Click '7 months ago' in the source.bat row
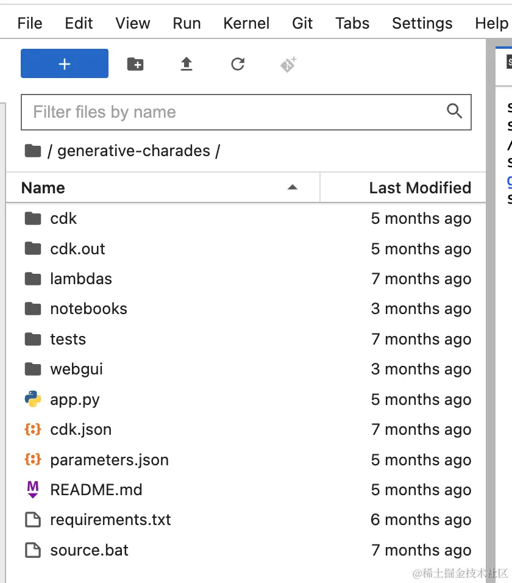Screen dimensions: 512x583 (x=421, y=551)
